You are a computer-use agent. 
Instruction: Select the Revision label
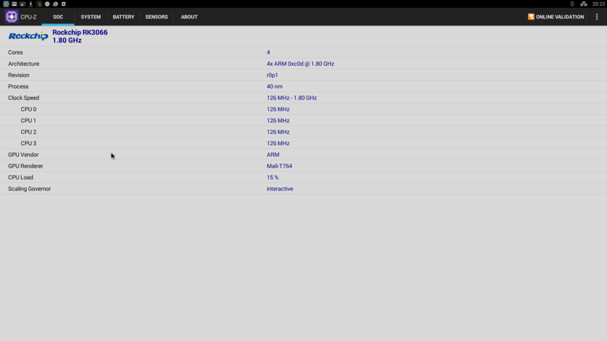click(x=18, y=75)
